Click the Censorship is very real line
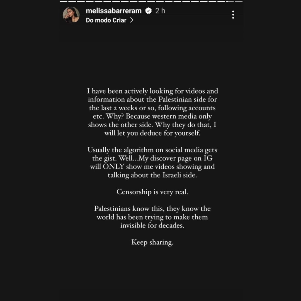Screen dimensions: 301x301 tap(152, 192)
